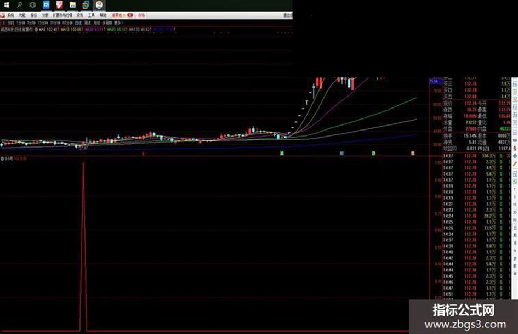
Task: Switch to the 多周期 multi-period tab
Action: 107,23
